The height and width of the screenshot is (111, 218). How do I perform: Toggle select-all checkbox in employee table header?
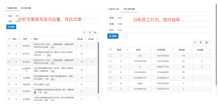tap(110, 50)
